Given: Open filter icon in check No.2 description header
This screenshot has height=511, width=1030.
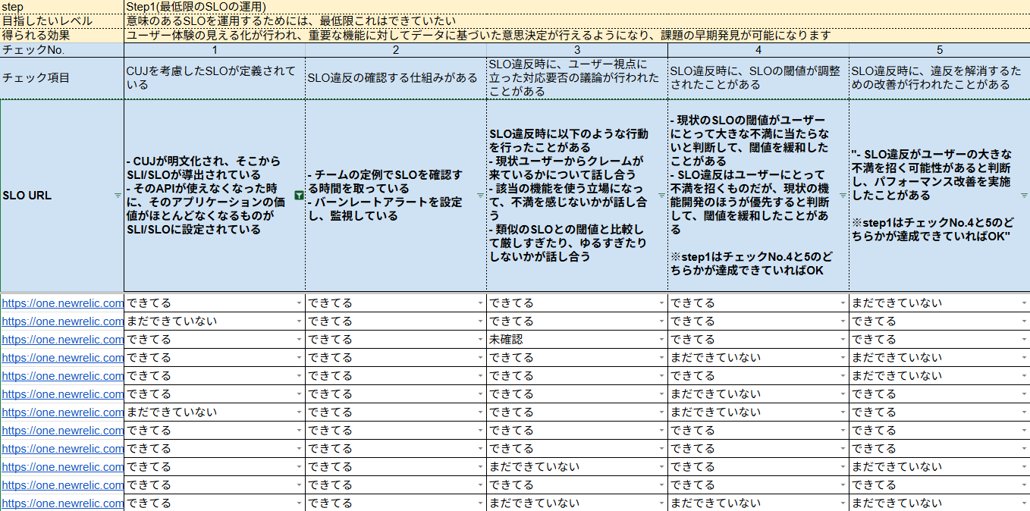Looking at the screenshot, I should [480, 196].
